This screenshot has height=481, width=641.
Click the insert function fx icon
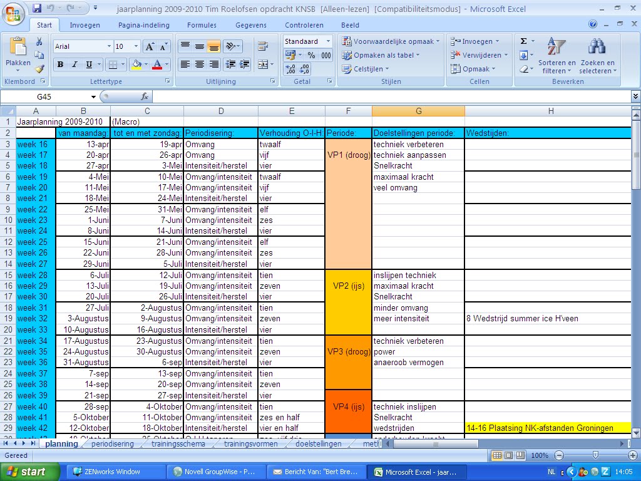[145, 96]
